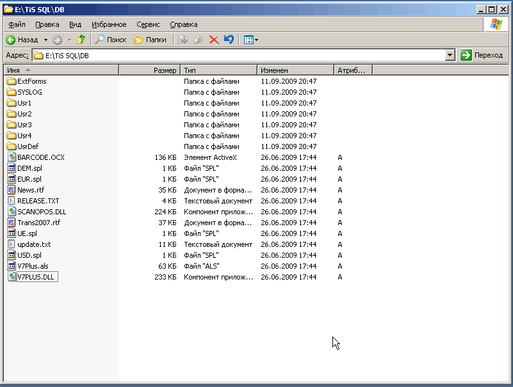
Task: Click the Up one folder level icon
Action: (x=81, y=40)
